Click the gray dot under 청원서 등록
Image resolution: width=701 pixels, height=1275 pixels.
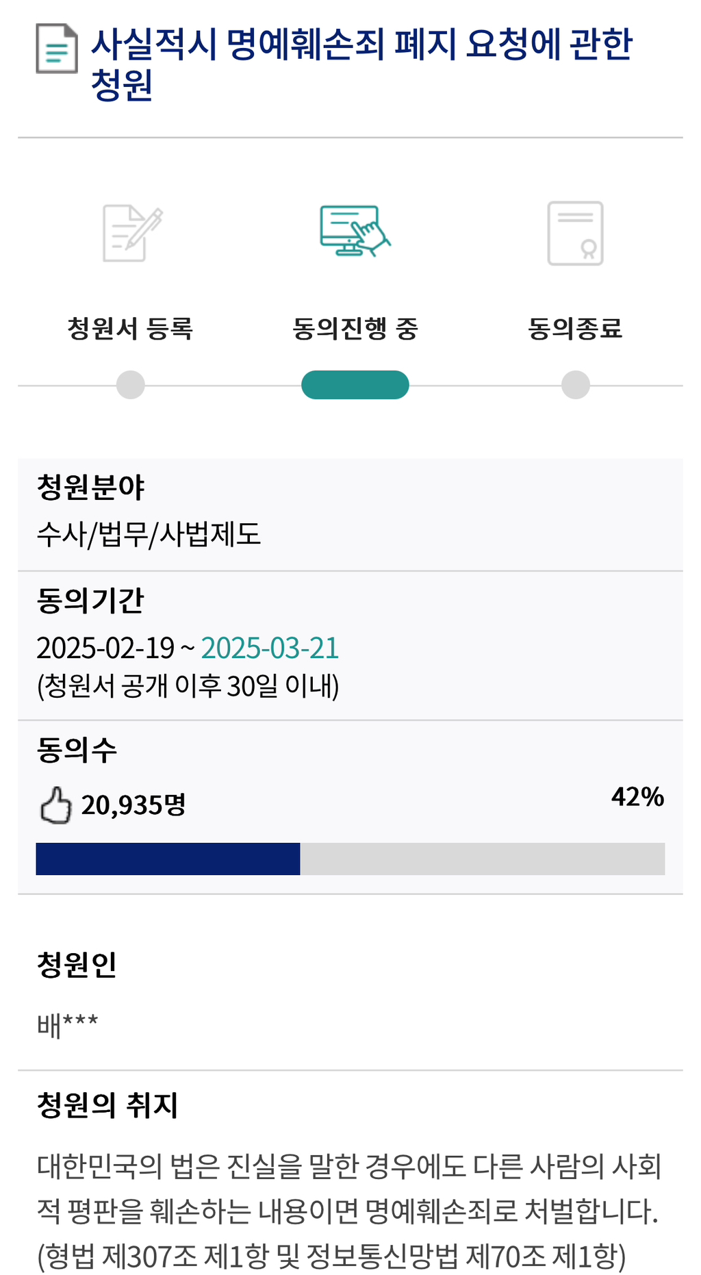pyautogui.click(x=131, y=385)
